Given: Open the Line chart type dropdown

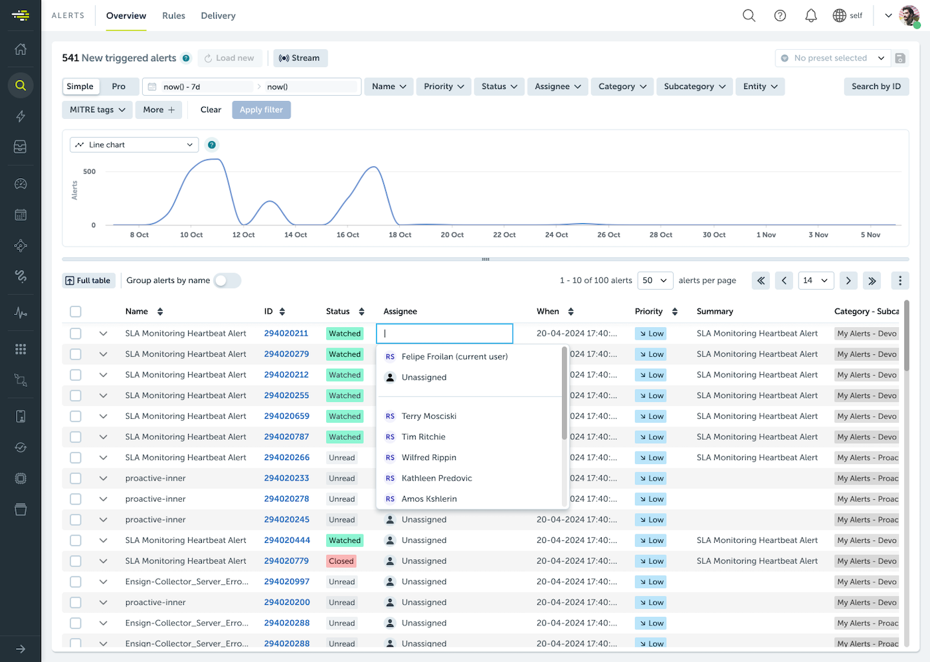Looking at the screenshot, I should coord(134,145).
